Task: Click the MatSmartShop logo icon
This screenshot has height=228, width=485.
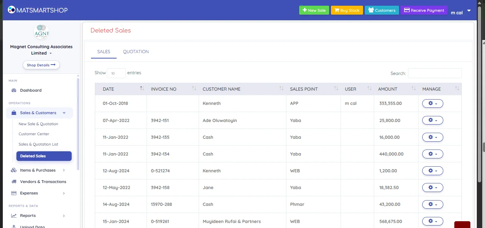Action: [x=11, y=10]
